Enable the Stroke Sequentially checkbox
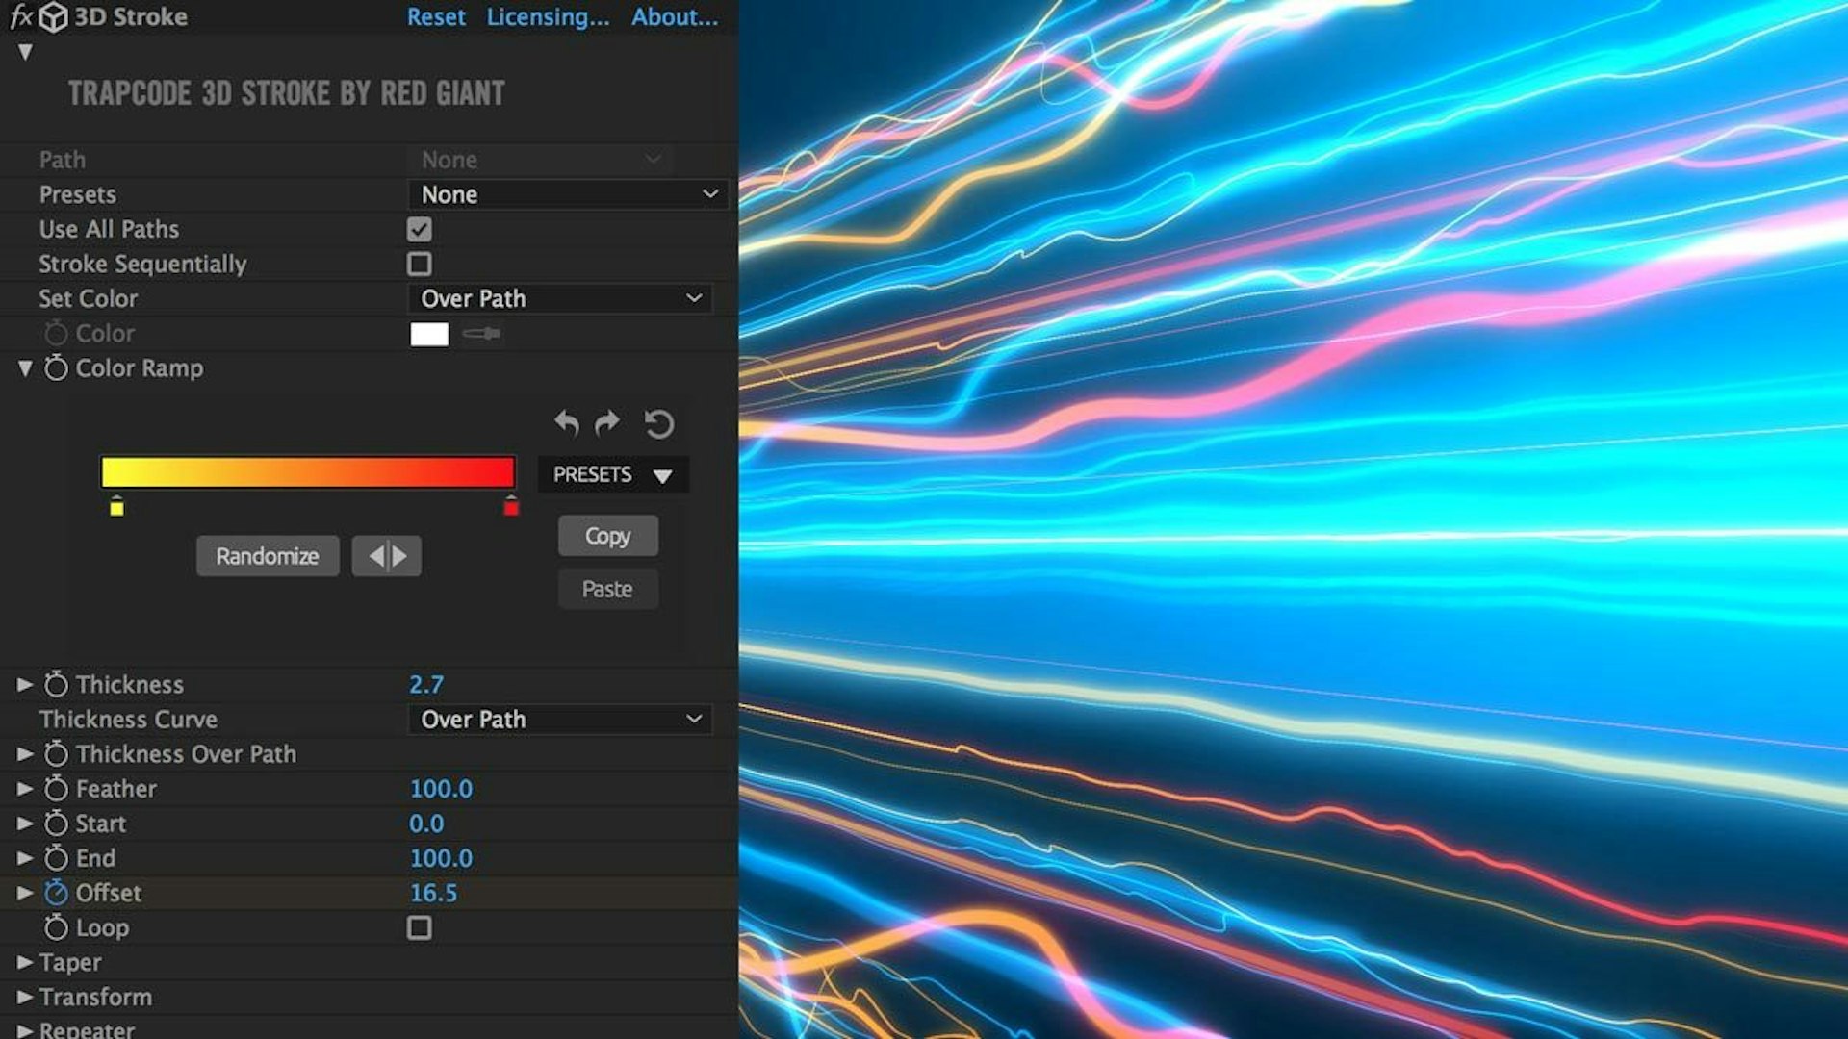The width and height of the screenshot is (1848, 1039). point(420,264)
